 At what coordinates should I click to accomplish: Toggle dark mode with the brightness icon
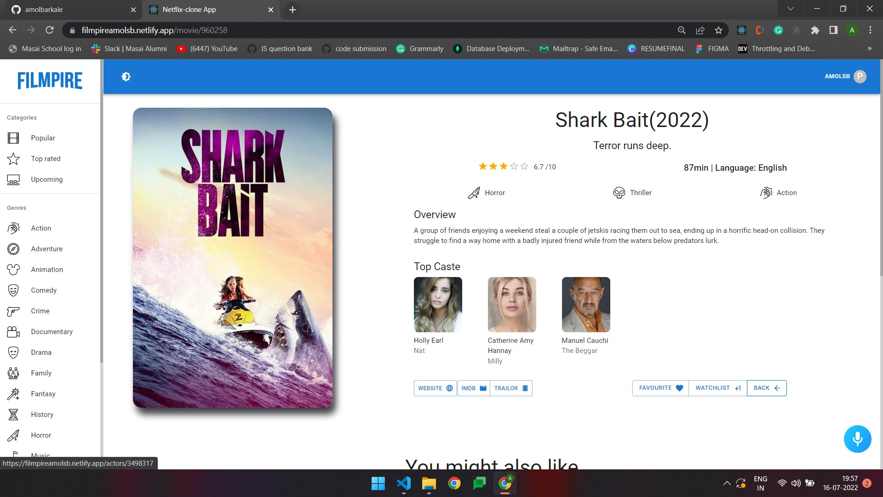tap(126, 76)
